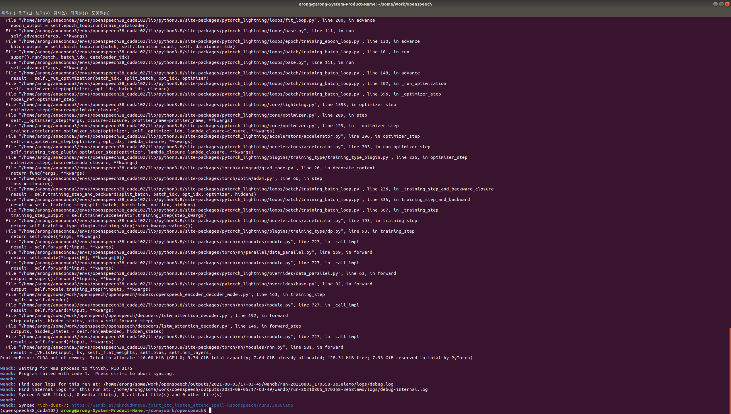Open the 편집(E) menu
This screenshot has width=731, height=414.
click(25, 13)
